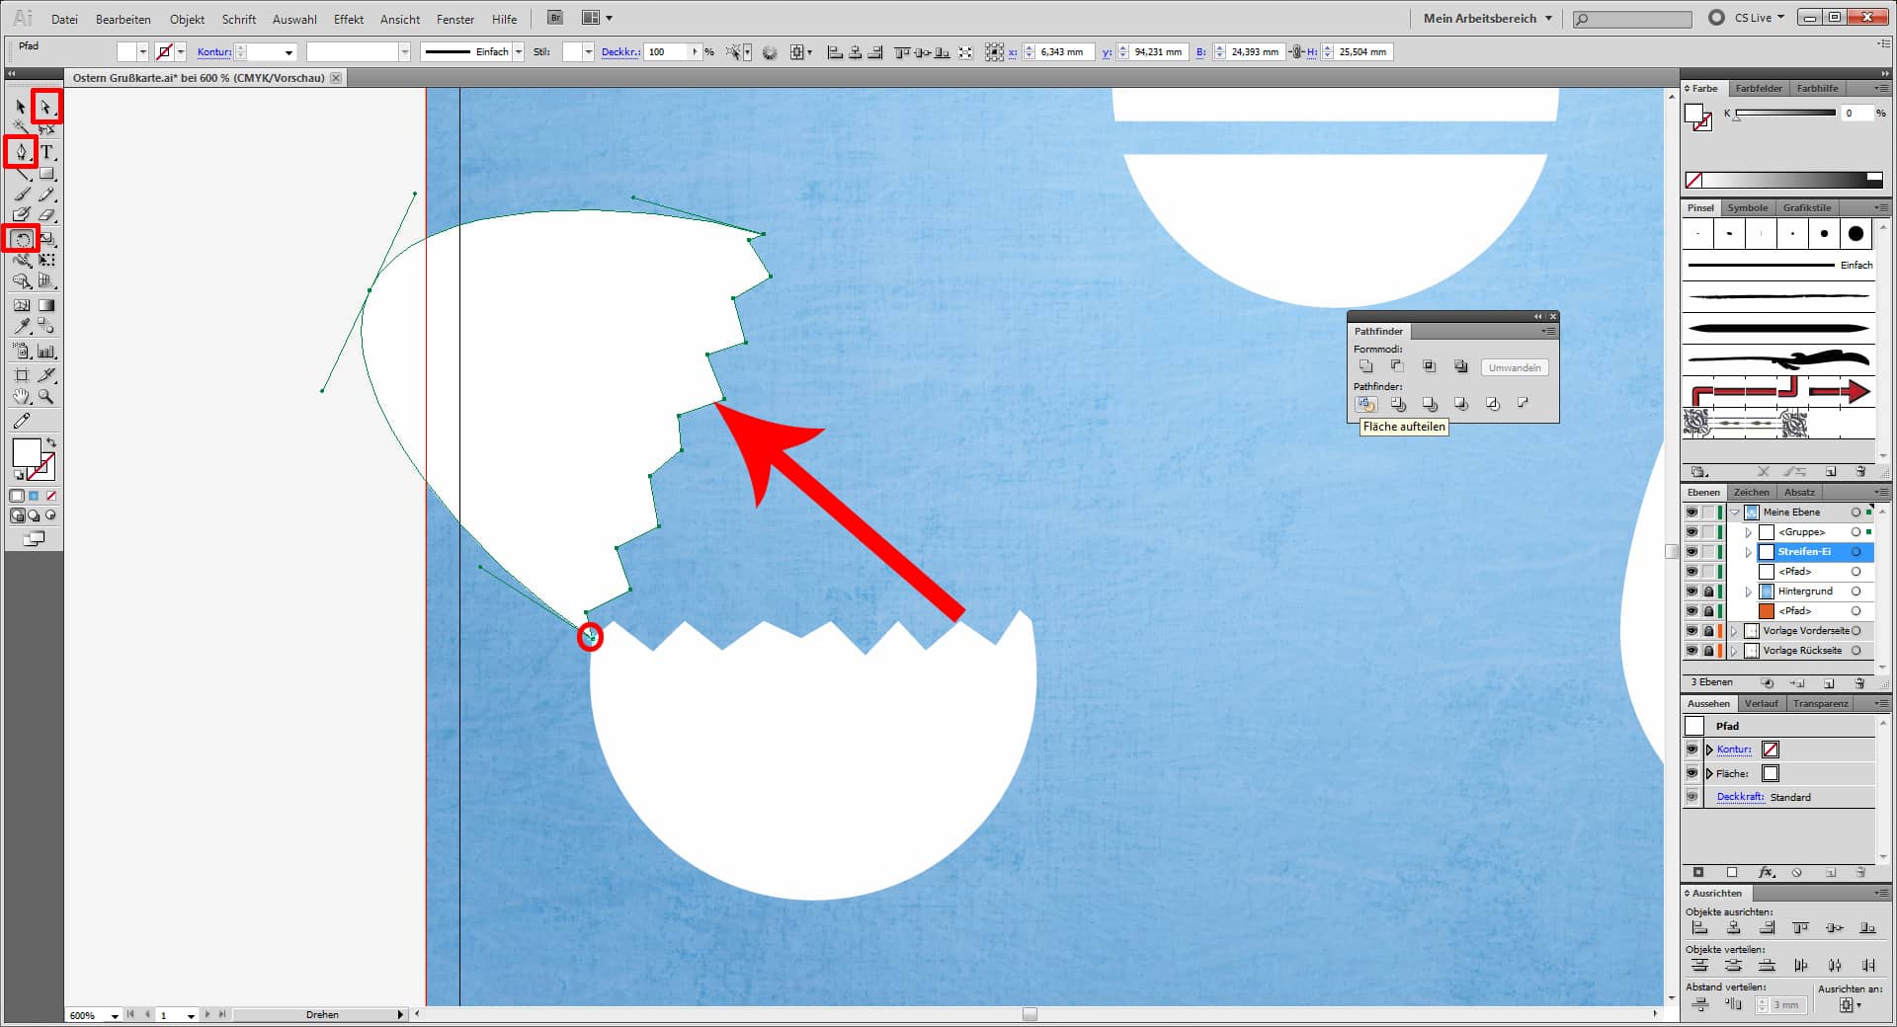The width and height of the screenshot is (1897, 1027).
Task: Expand the <Gruppe> layer entry
Action: coord(1748,532)
